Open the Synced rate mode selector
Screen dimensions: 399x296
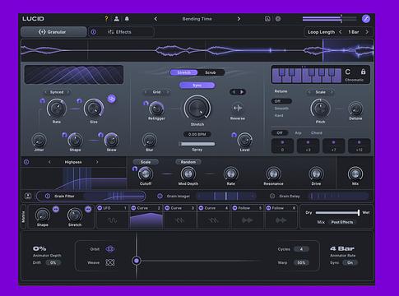57,92
